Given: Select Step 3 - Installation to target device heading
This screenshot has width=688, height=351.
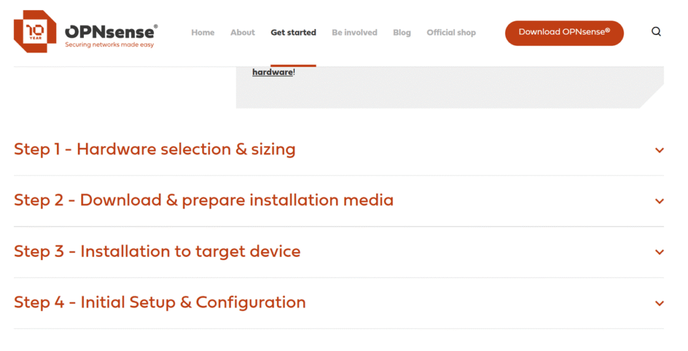Looking at the screenshot, I should (x=157, y=251).
